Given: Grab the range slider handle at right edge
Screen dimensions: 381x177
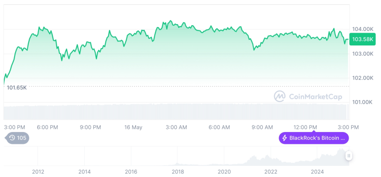Looking at the screenshot, I should (349, 156).
